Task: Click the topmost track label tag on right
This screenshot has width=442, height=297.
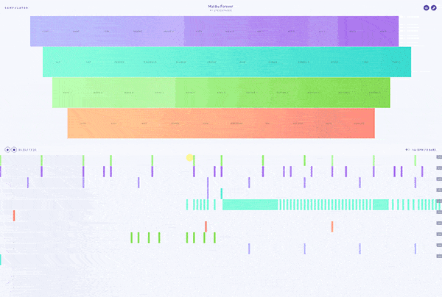Action: point(438,157)
